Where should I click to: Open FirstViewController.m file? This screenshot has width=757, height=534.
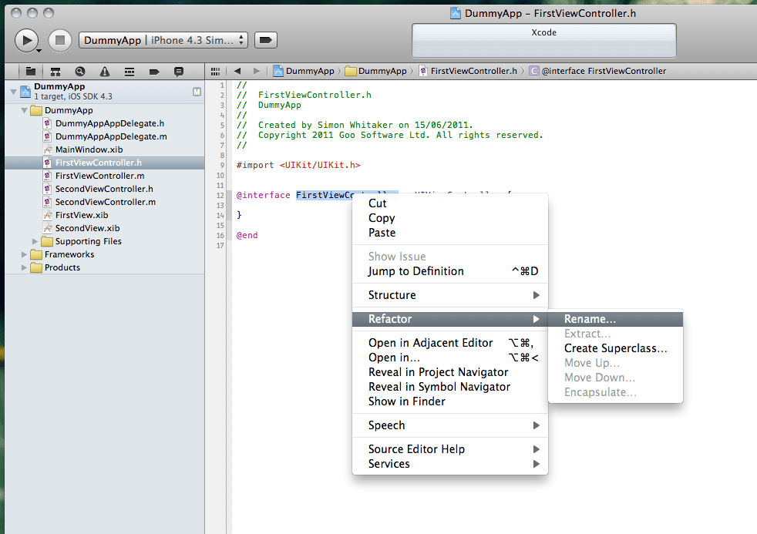pos(104,176)
